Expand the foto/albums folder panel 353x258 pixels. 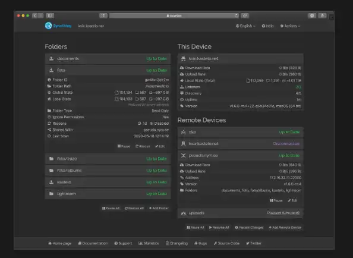(108, 171)
